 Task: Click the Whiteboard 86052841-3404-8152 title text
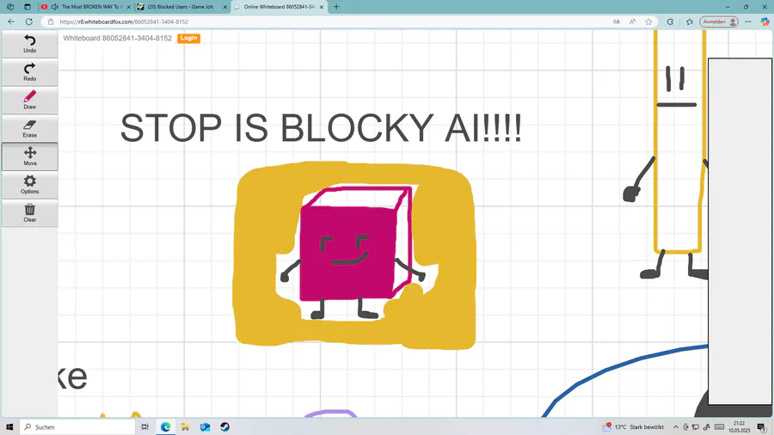[118, 38]
